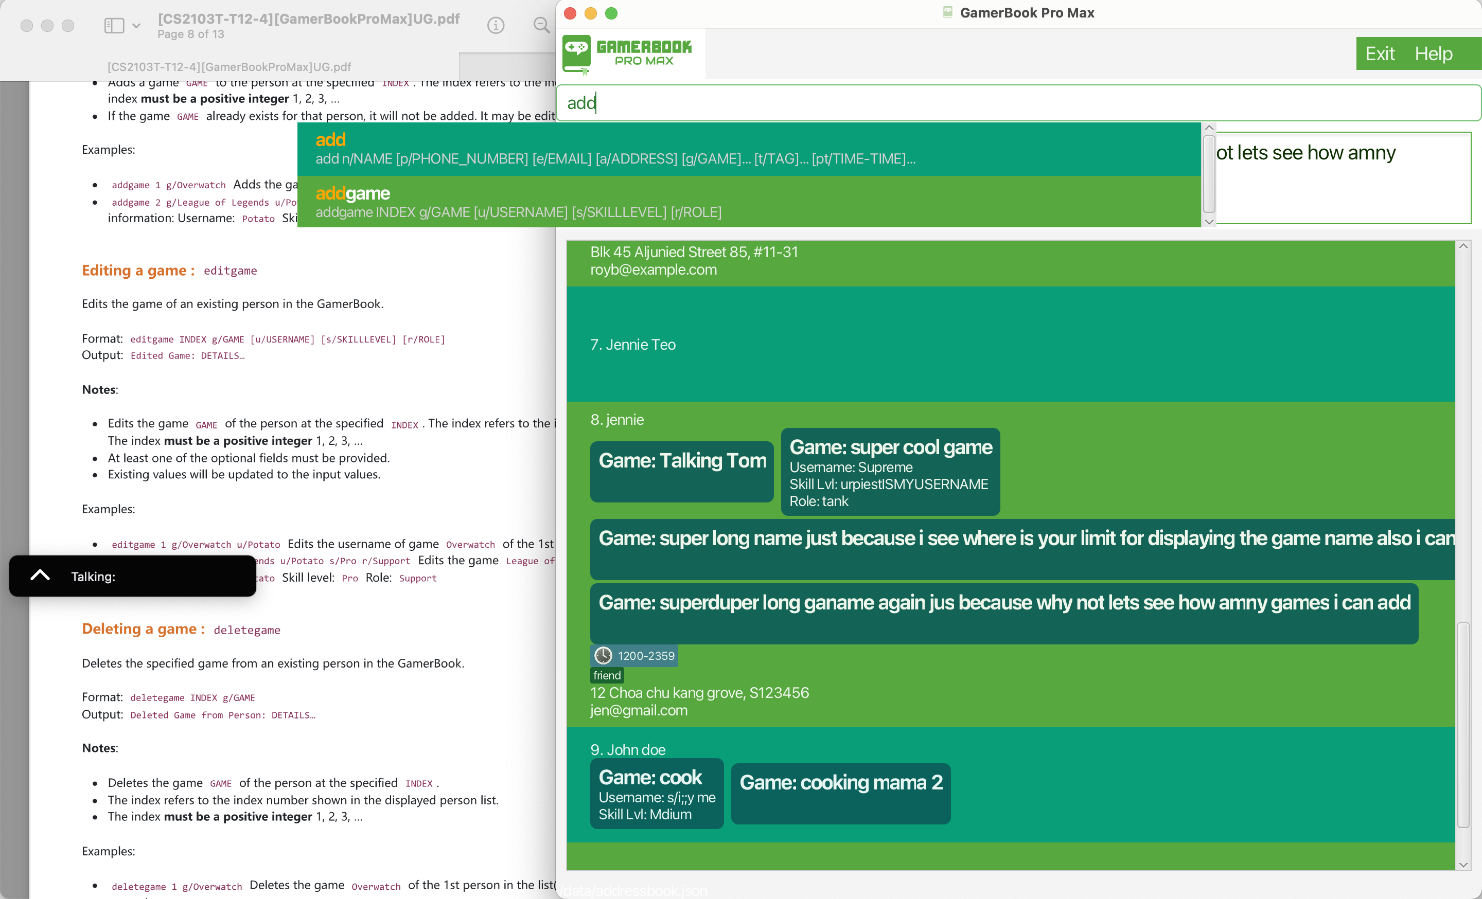Click the Game: cooking mama 2 card
The width and height of the screenshot is (1482, 899).
pos(840,793)
